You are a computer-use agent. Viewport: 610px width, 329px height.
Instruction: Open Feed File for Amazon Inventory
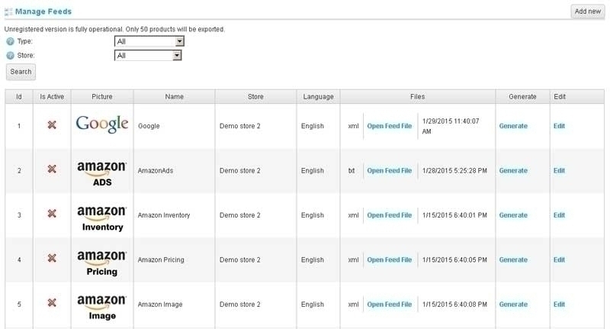coord(390,215)
